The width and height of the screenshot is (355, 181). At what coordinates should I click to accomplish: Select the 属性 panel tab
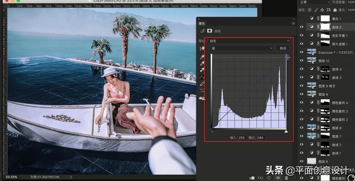(x=202, y=24)
